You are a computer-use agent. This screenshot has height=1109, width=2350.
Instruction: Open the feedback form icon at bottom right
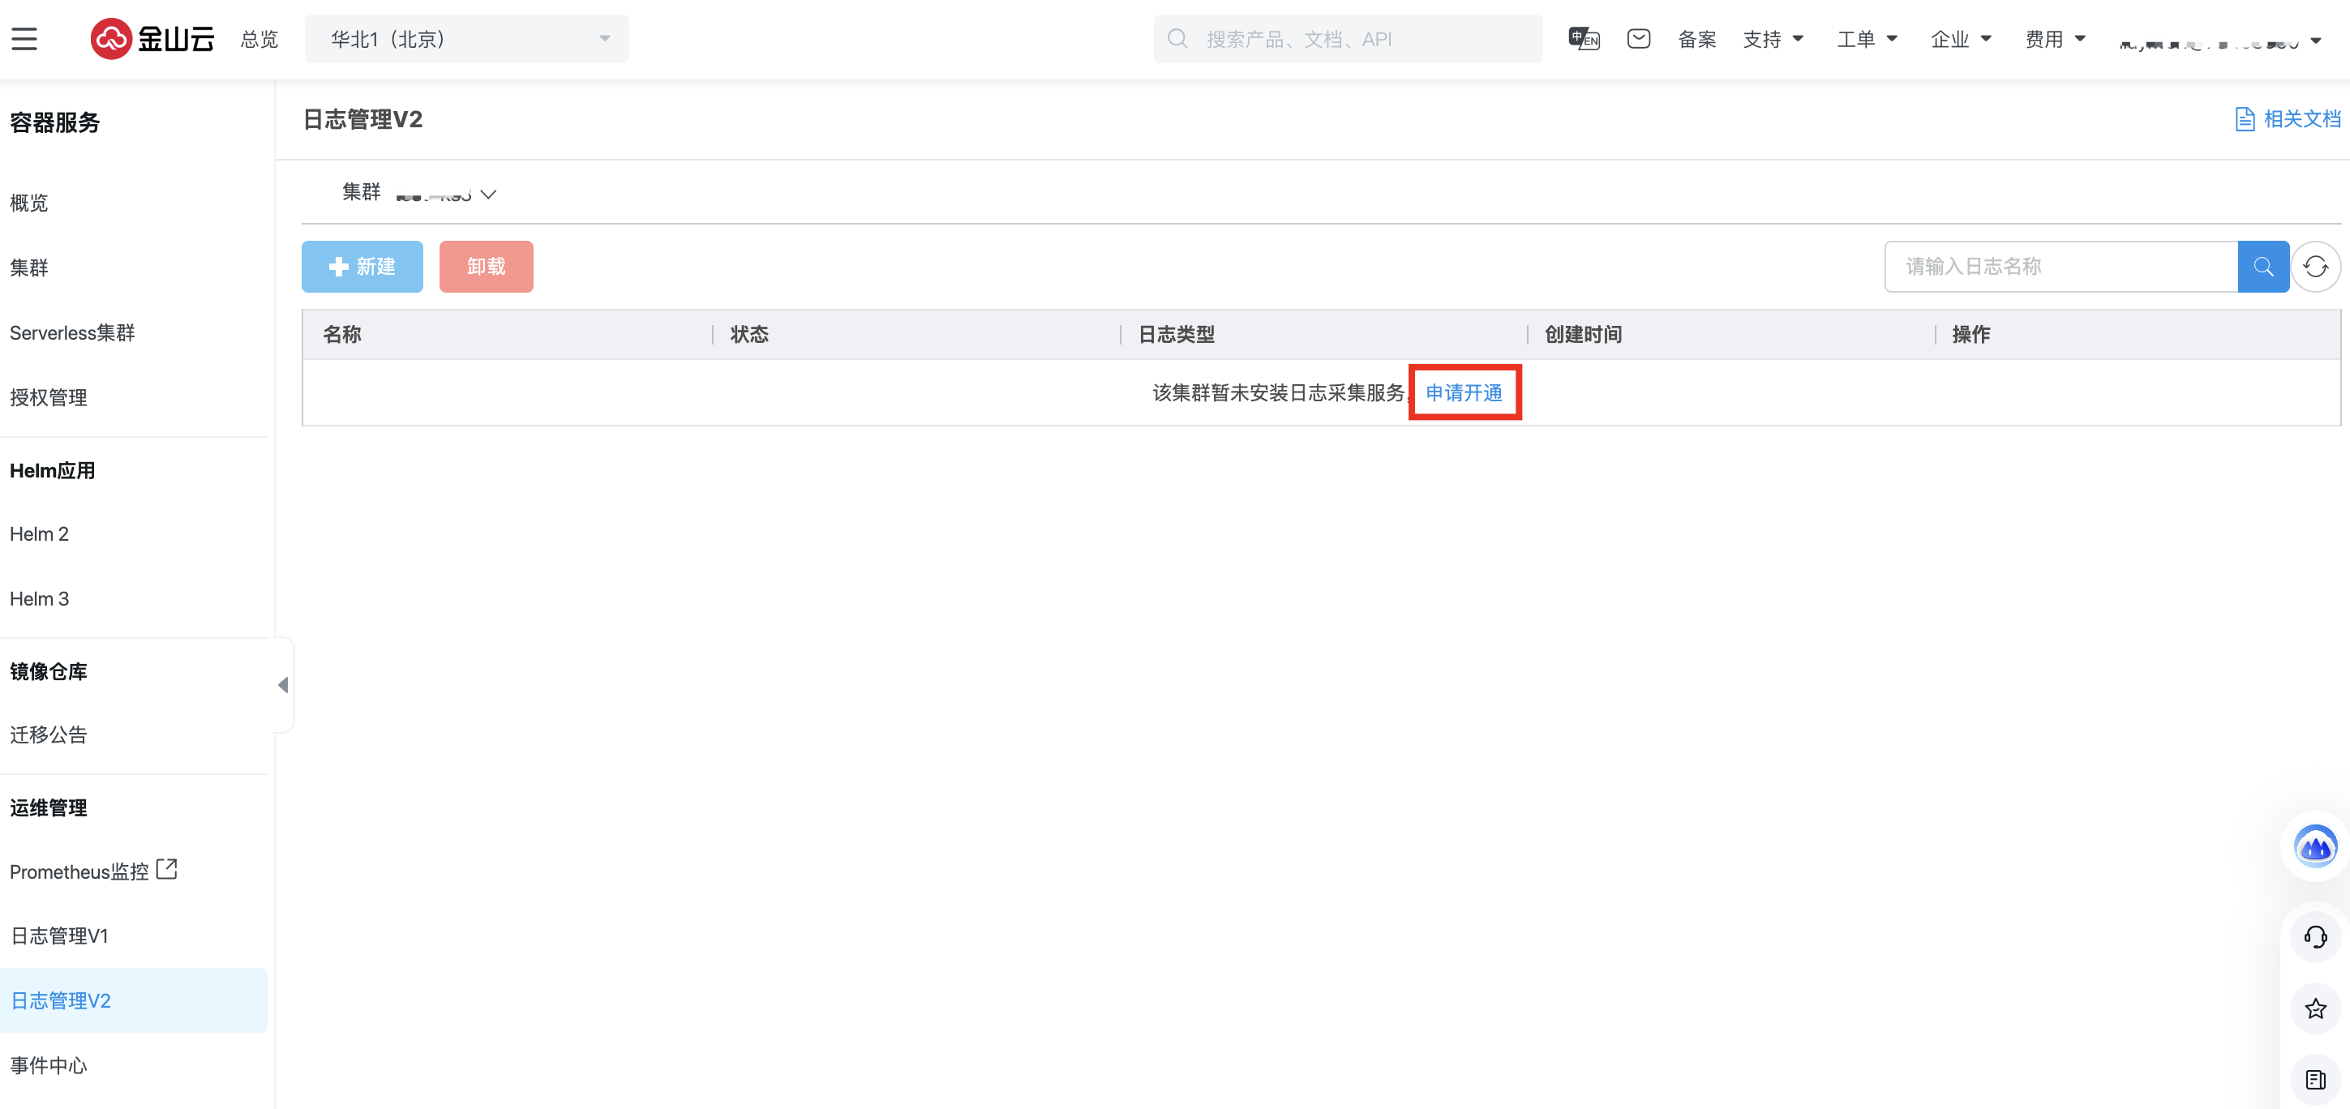click(2315, 1080)
